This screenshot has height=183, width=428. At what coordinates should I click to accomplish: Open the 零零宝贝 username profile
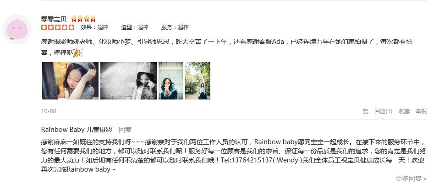[x=54, y=19]
